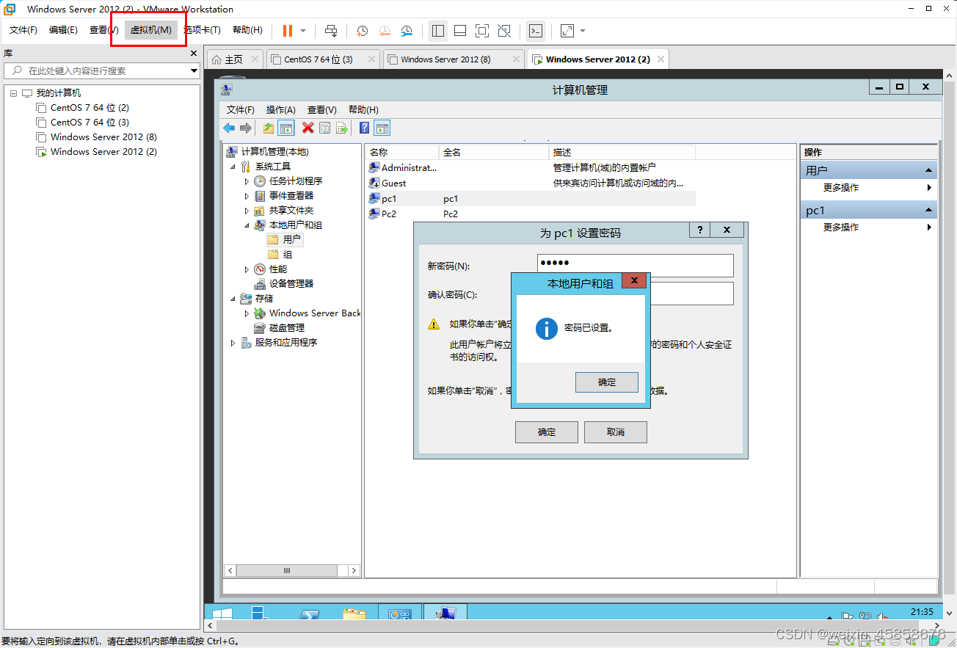Send Ctrl+Alt+Del to the virtual machine
Viewport: 957px width, 648px height.
pyautogui.click(x=331, y=31)
